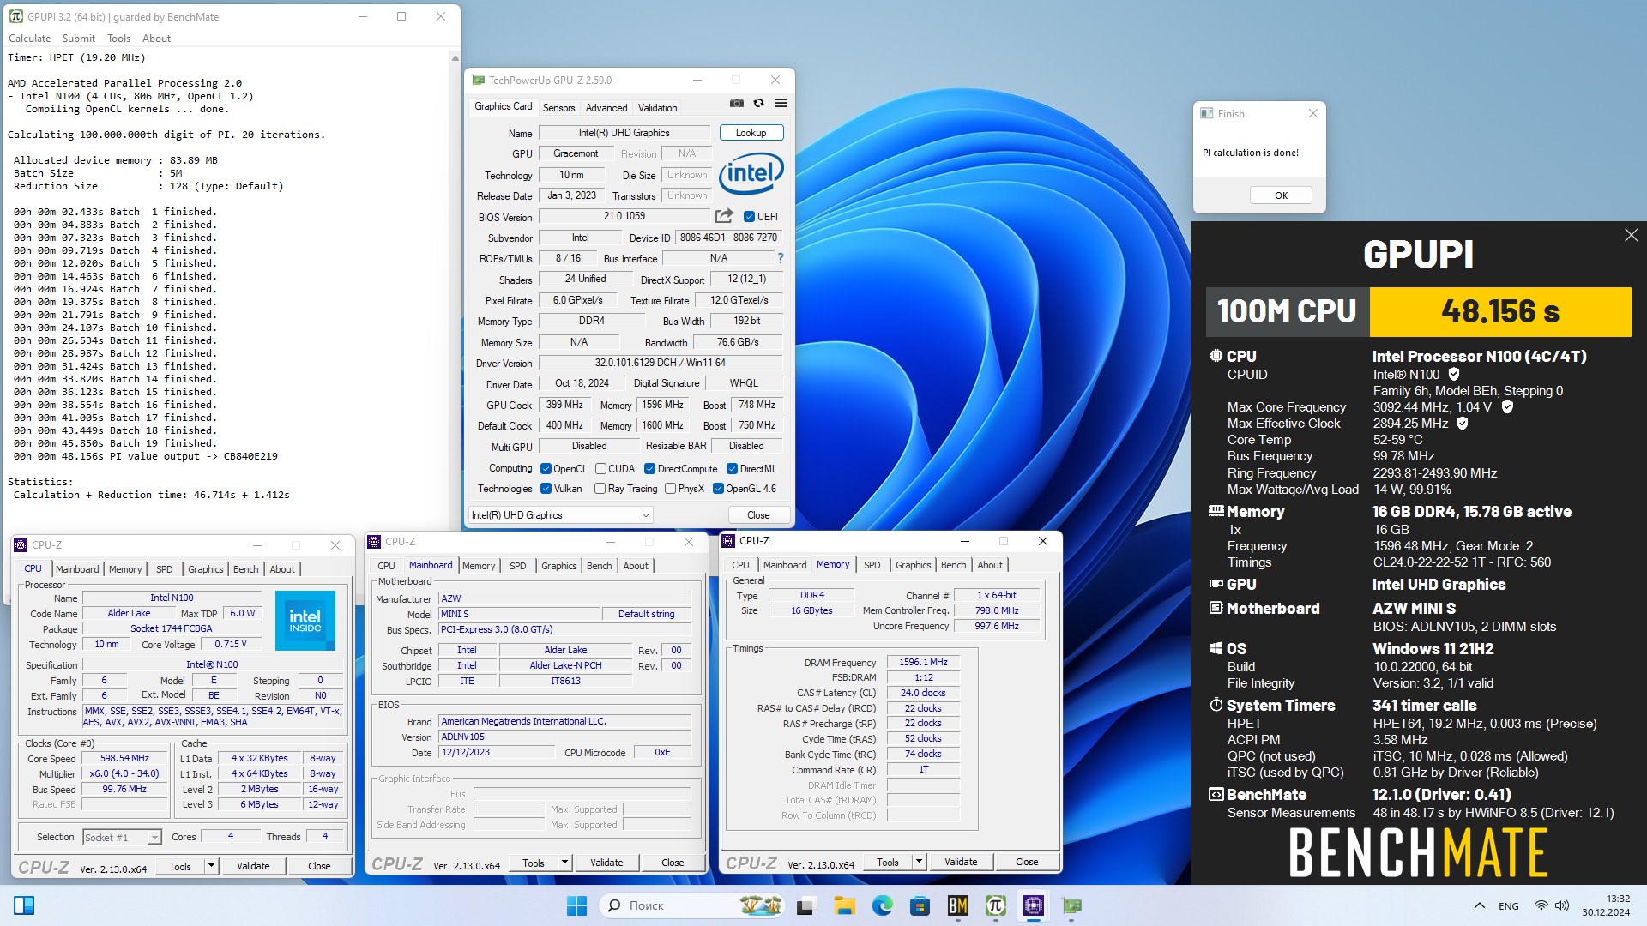
Task: Toggle the PhysX checkbox
Action: point(671,489)
